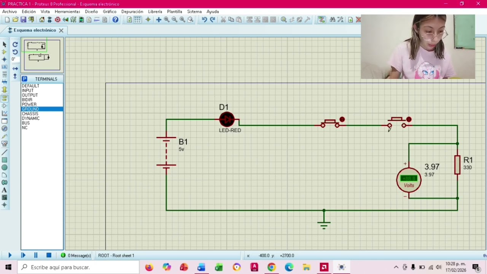This screenshot has width=487, height=274.
Task: Click the zoom to area icon
Action: (191, 20)
